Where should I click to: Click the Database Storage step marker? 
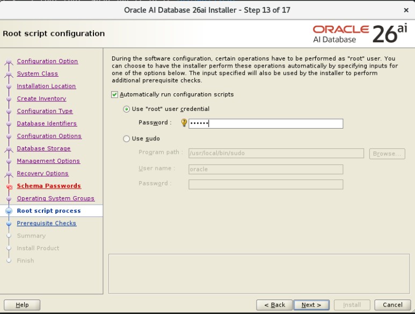pyautogui.click(x=9, y=149)
